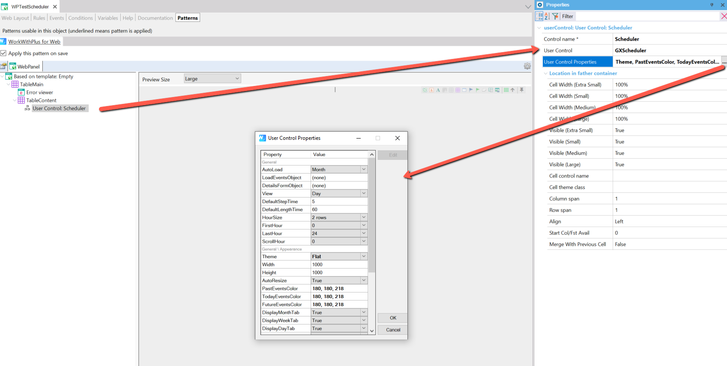The image size is (727, 366).
Task: Click the green atom icon in preview toolbar
Action: pos(425,90)
